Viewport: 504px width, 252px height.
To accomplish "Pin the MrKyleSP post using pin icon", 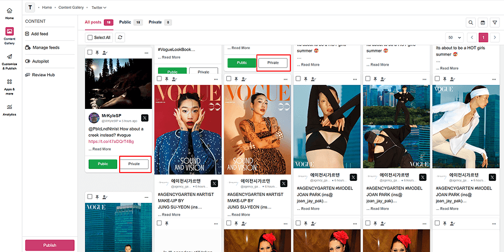I will (x=97, y=52).
